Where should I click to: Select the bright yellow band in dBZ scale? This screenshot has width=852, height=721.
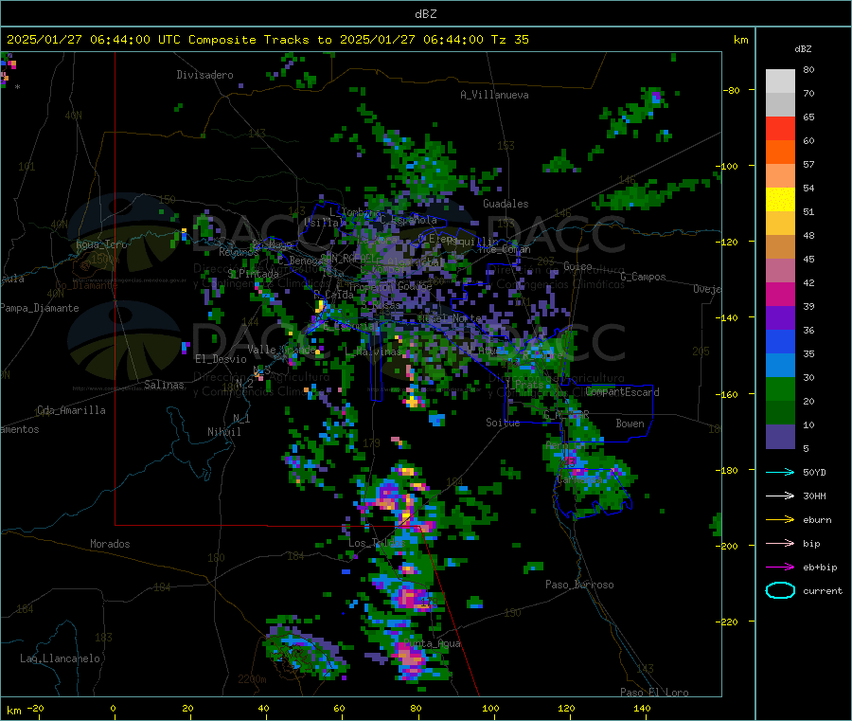(780, 200)
